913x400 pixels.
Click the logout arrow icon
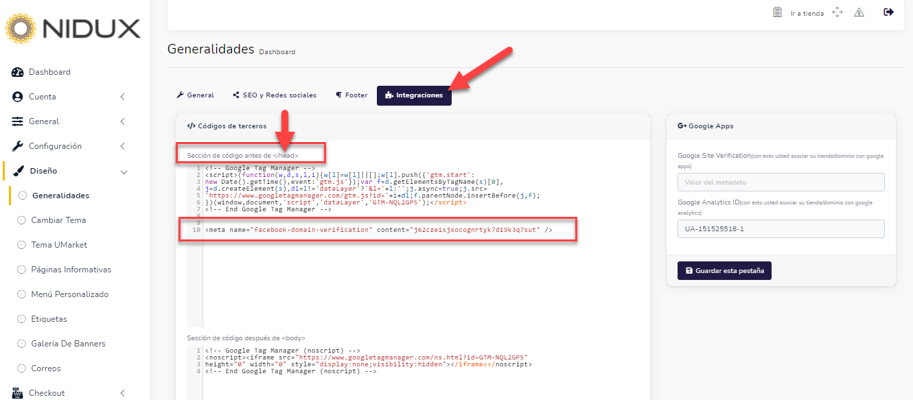point(889,12)
